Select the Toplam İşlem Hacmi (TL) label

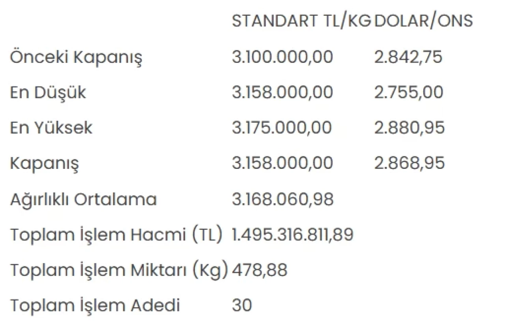116,235
